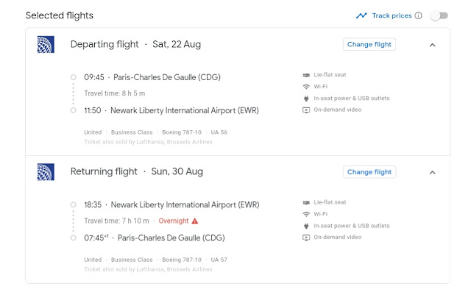This screenshot has height=289, width=471.
Task: Toggle the Track prices switch
Action: 439,15
